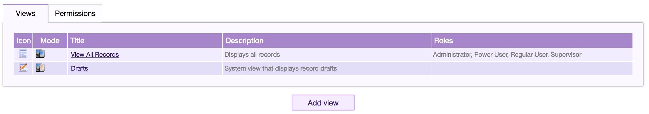
Task: Click the Description column header
Action: 244,40
